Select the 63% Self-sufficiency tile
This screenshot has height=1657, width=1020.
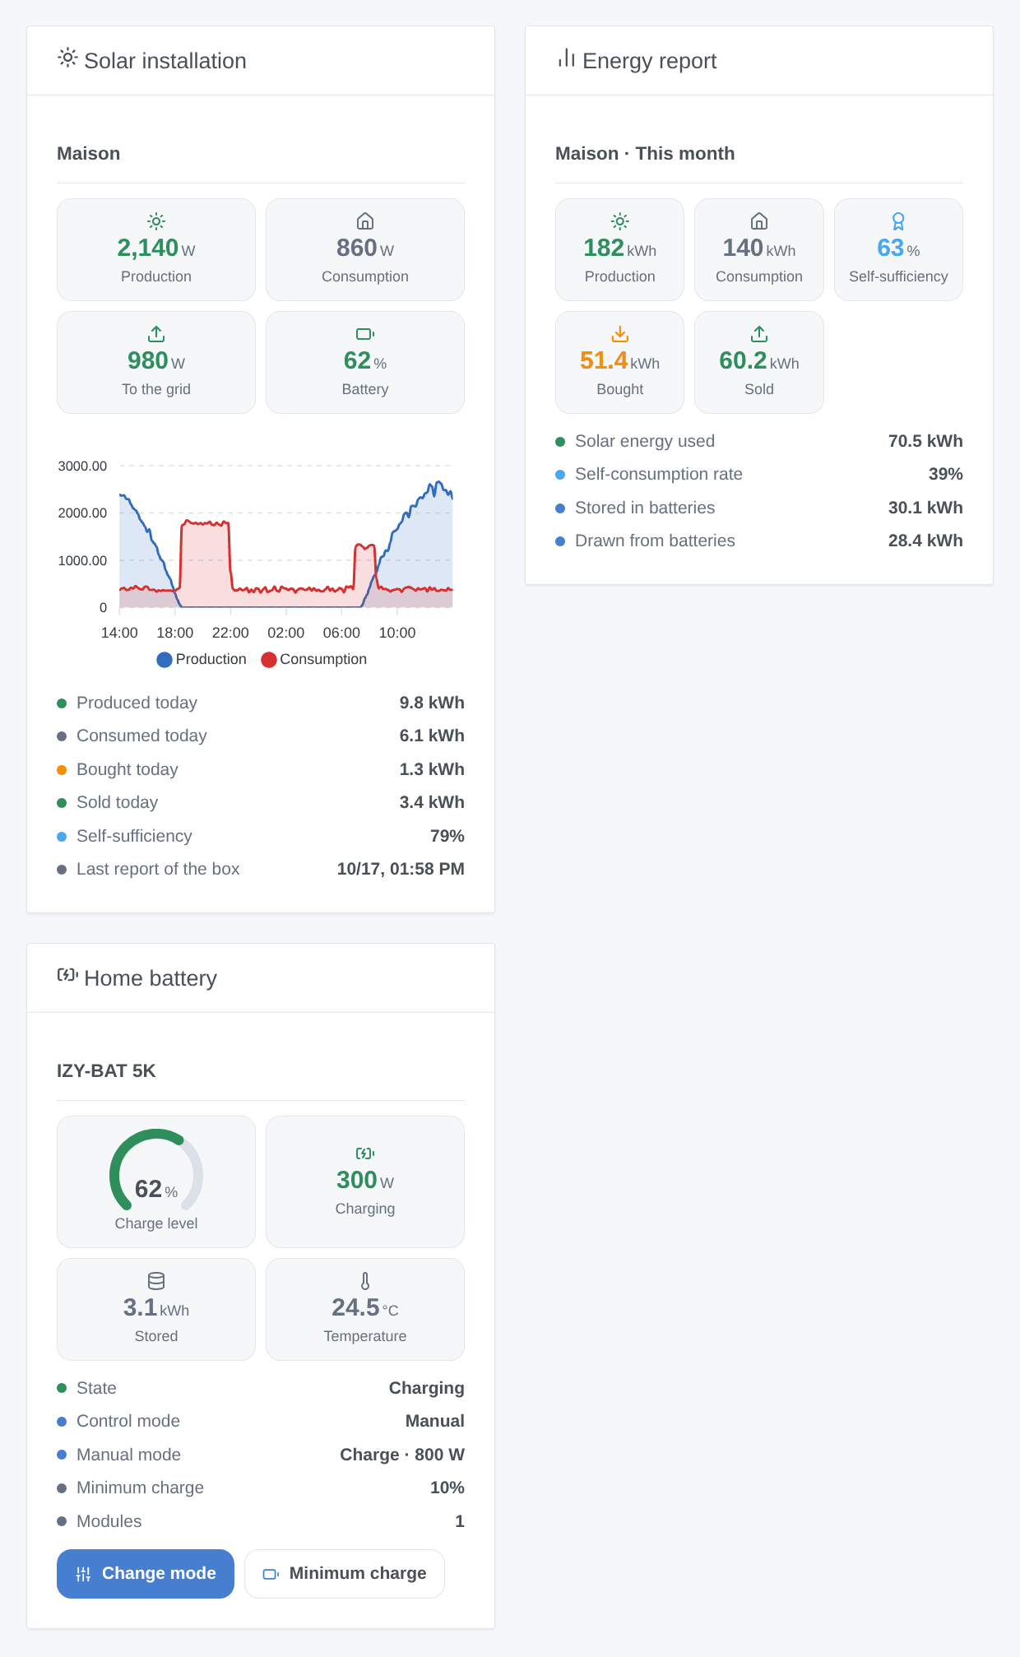pyautogui.click(x=898, y=249)
